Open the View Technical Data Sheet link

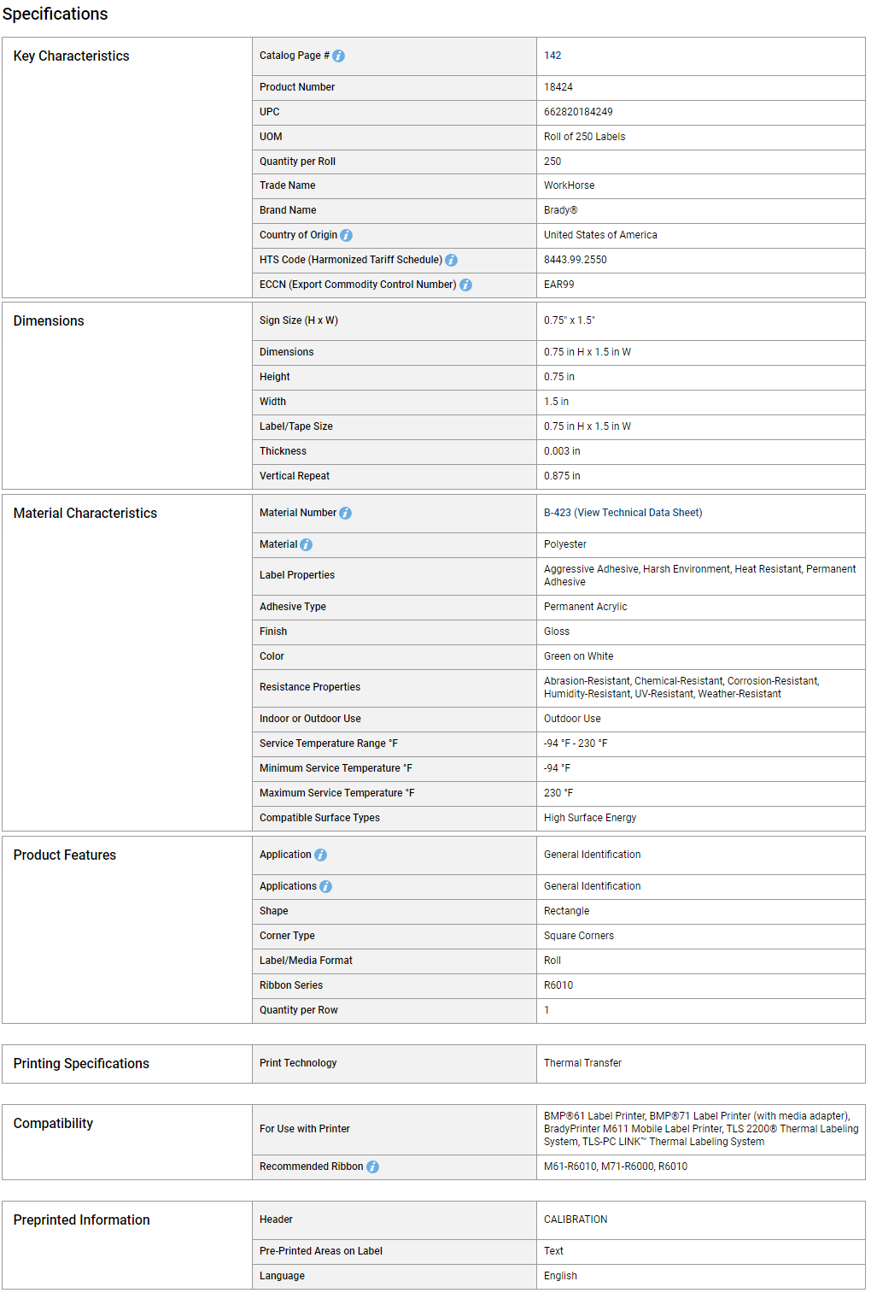click(x=640, y=513)
